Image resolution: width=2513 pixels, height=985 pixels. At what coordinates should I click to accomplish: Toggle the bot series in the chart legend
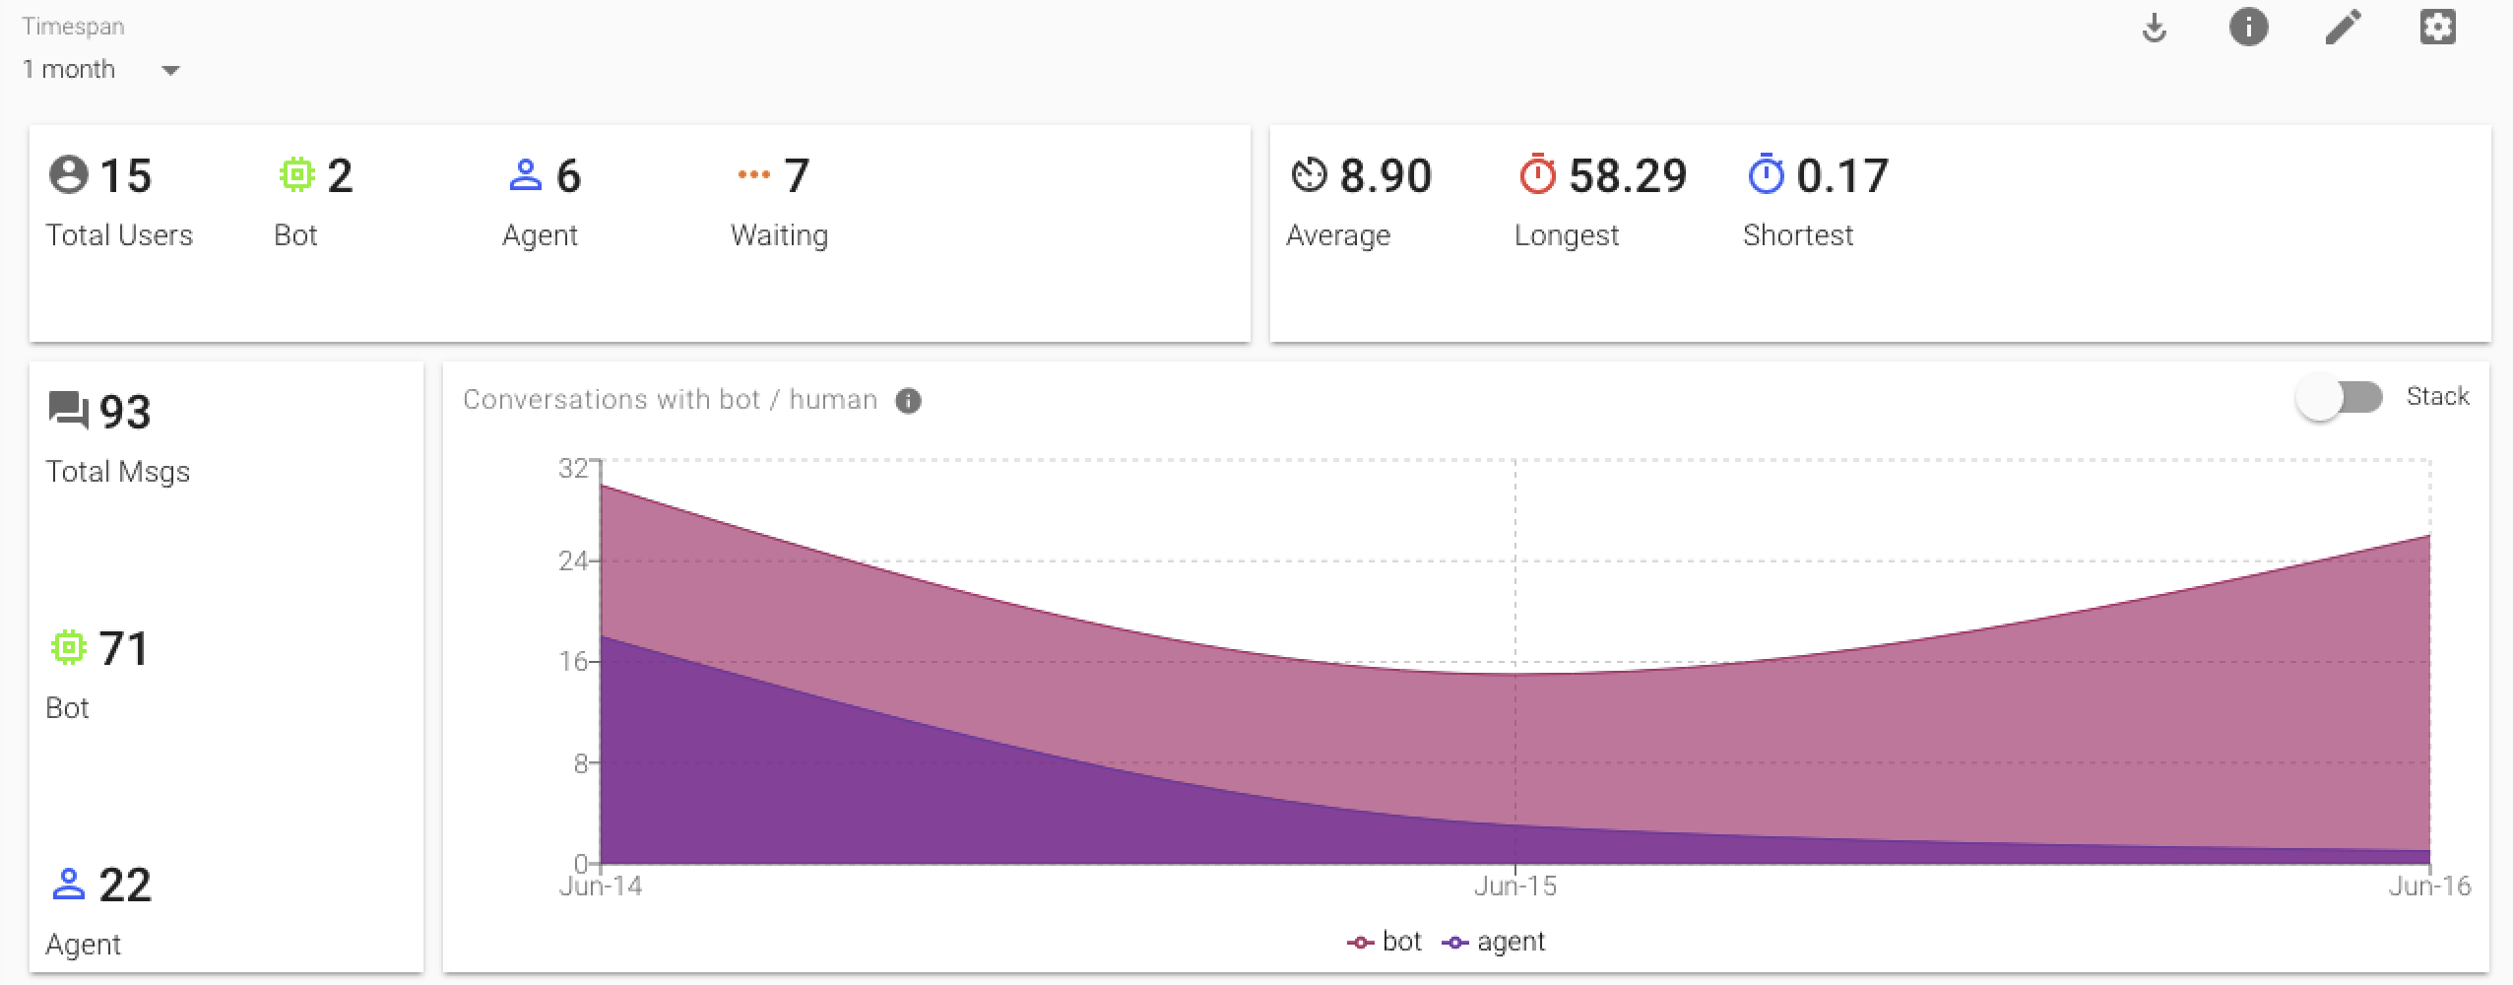coord(1385,942)
